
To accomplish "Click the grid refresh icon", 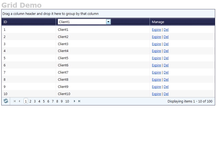I will point(6,101).
